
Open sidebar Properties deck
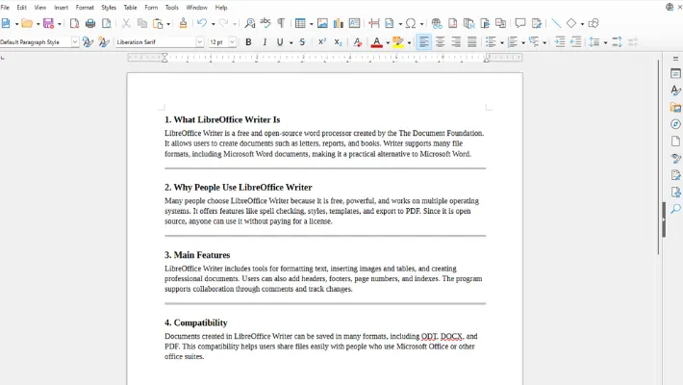(x=675, y=74)
